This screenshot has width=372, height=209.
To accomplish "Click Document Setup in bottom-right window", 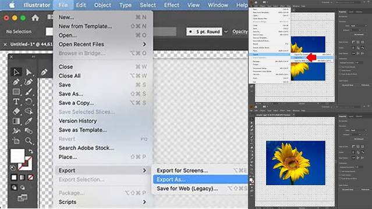I will (348, 190).
